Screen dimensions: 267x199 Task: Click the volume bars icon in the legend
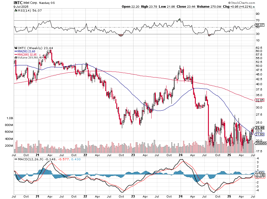point(16,57)
